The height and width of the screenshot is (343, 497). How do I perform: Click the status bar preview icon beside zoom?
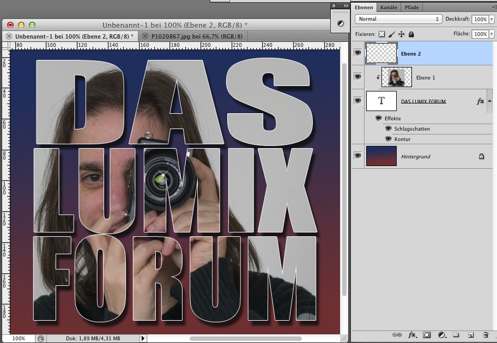40,339
